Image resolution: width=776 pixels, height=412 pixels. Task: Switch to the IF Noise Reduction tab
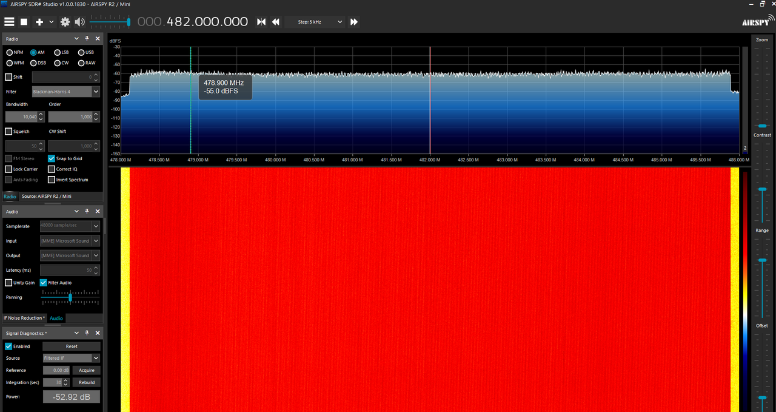tap(24, 318)
